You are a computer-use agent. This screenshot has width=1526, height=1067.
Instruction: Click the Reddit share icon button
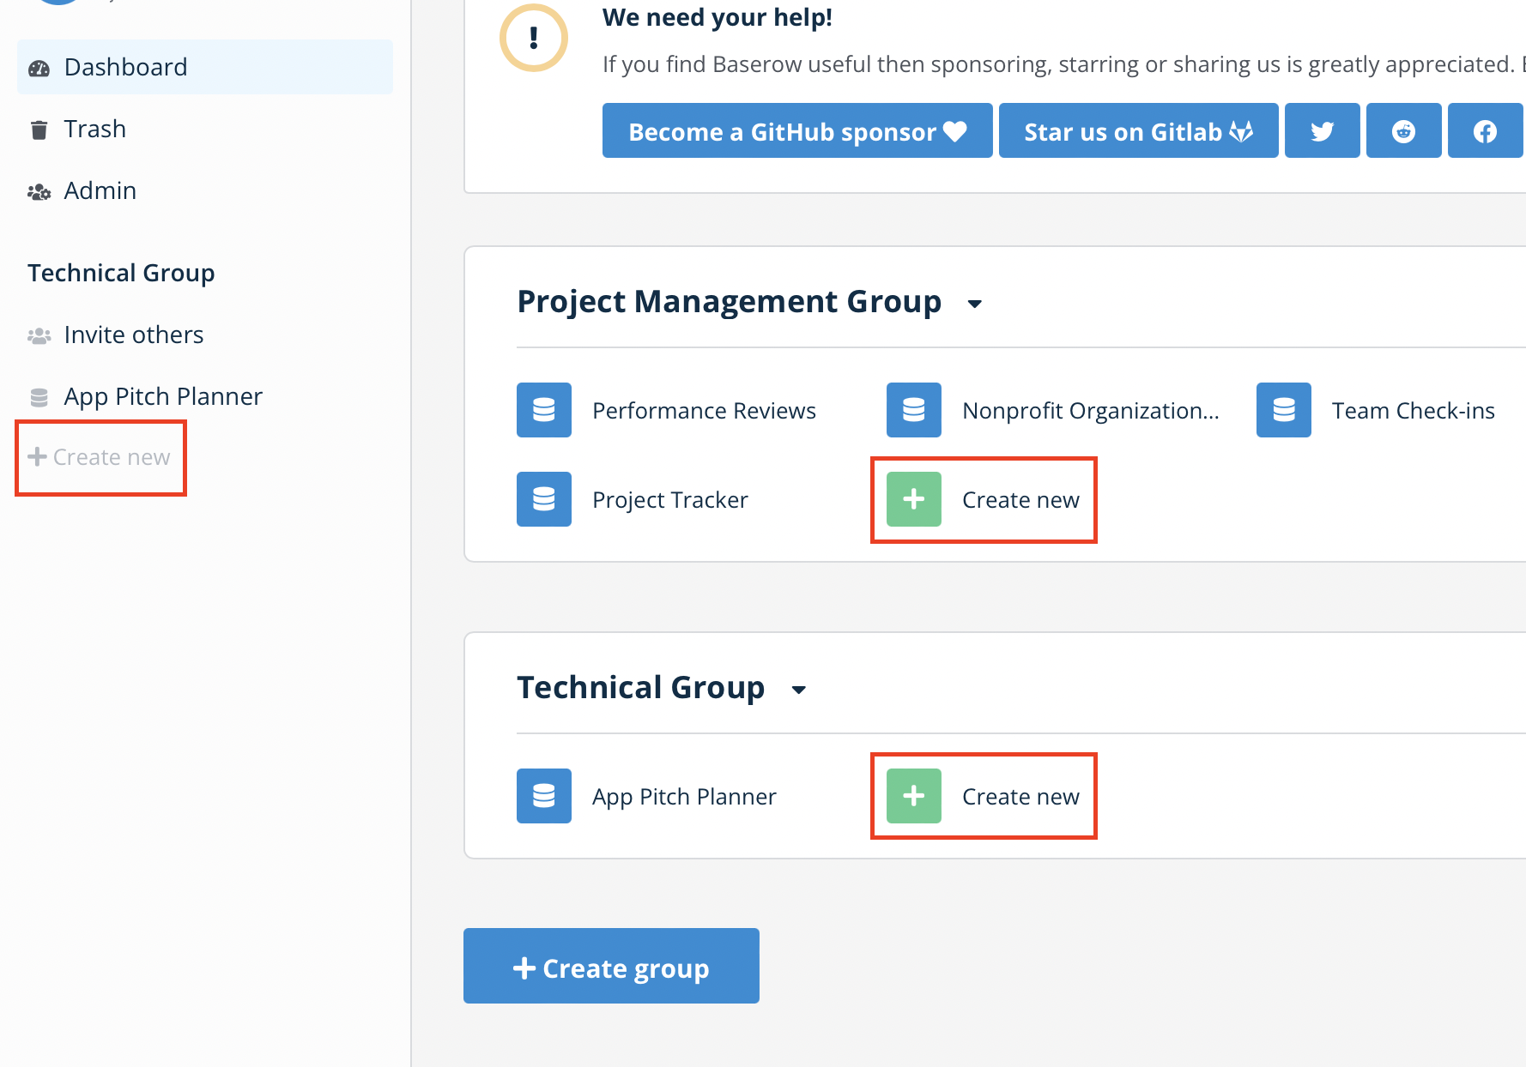tap(1403, 131)
